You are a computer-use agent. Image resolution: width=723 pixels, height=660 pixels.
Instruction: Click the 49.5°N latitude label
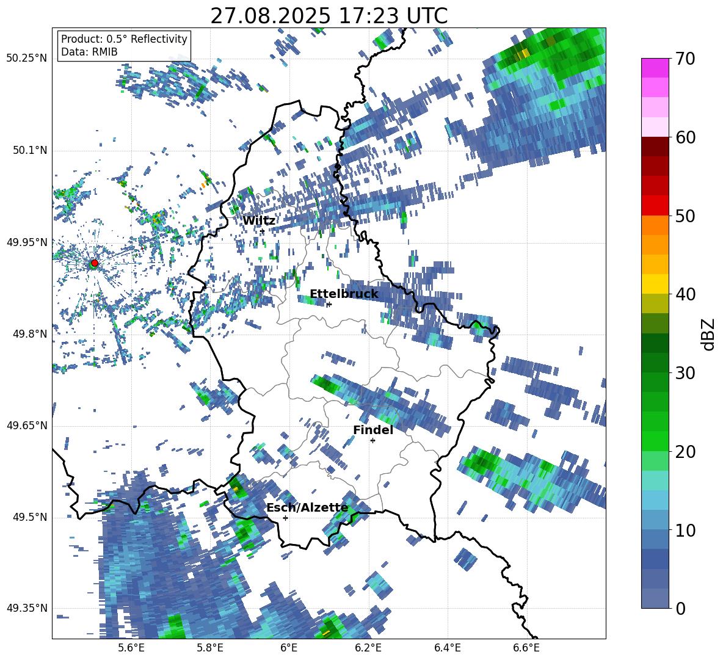pos(30,517)
